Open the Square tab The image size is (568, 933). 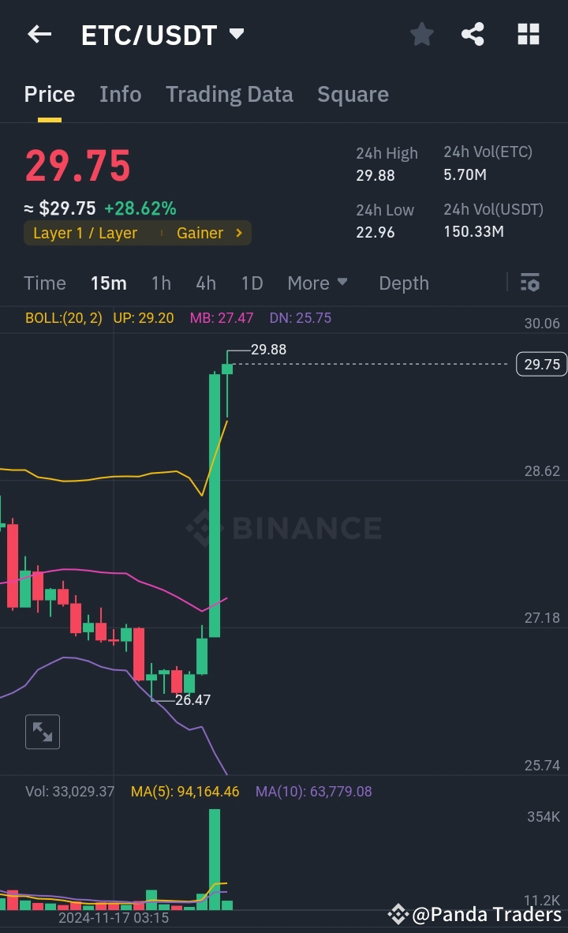pos(353,94)
